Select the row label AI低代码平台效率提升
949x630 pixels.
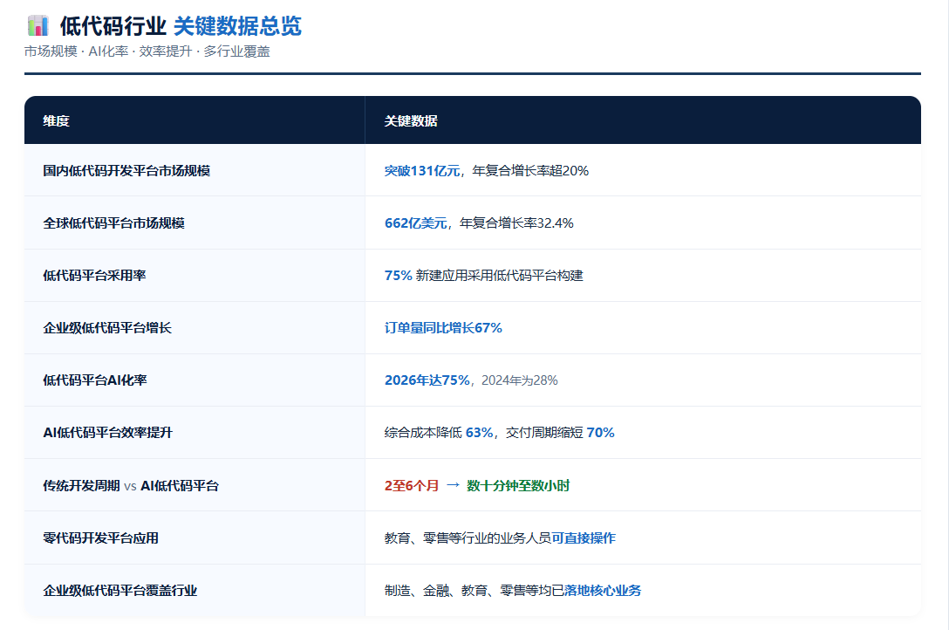point(108,433)
